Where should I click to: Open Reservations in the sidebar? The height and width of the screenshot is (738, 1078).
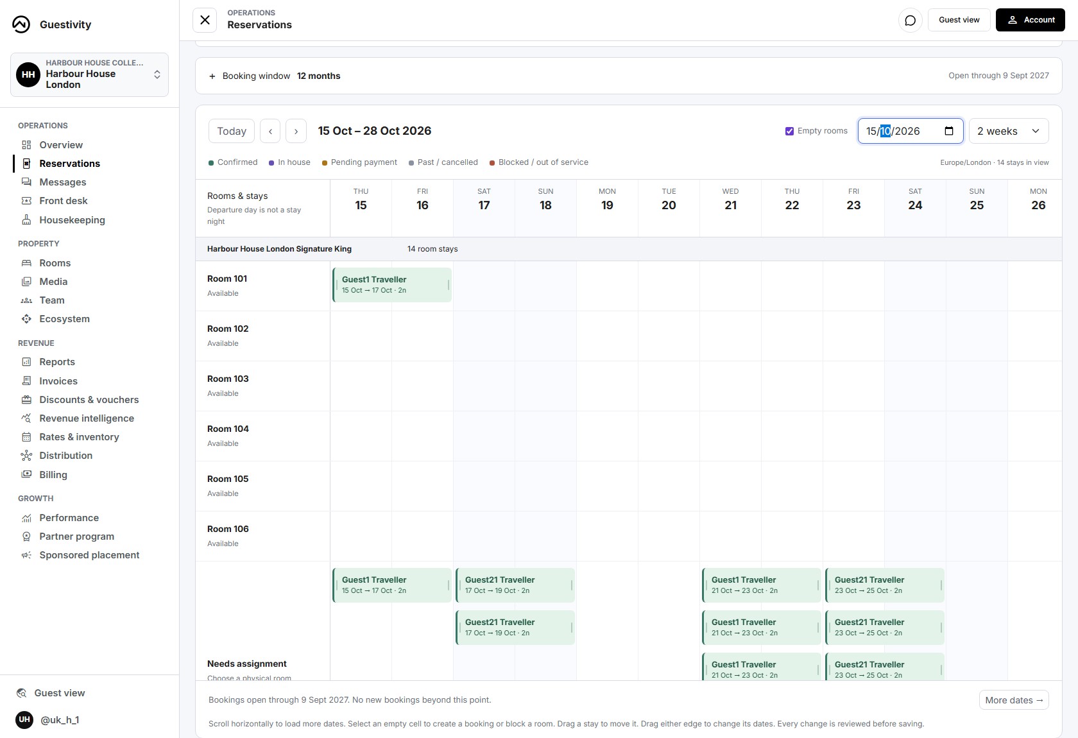[x=69, y=164]
